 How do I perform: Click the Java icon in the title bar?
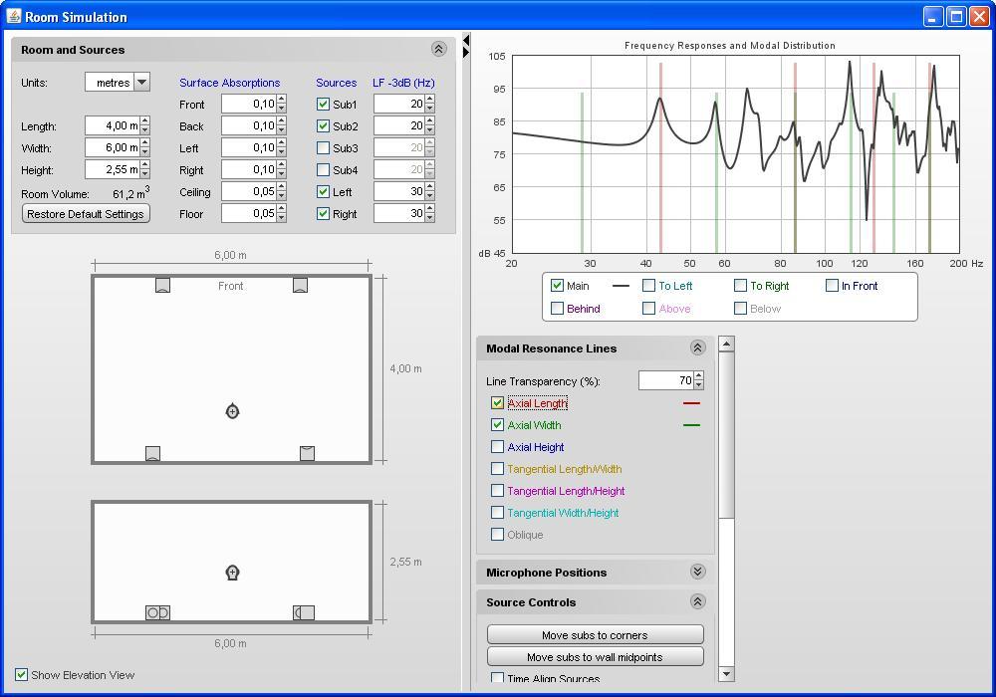pyautogui.click(x=13, y=17)
